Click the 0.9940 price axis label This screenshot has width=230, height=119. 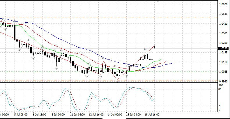click(x=223, y=82)
